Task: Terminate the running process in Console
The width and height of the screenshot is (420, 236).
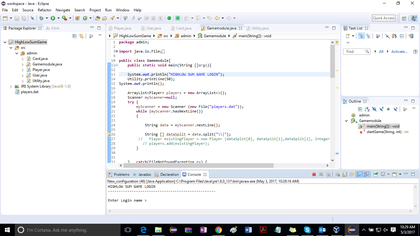Action: tap(314, 174)
